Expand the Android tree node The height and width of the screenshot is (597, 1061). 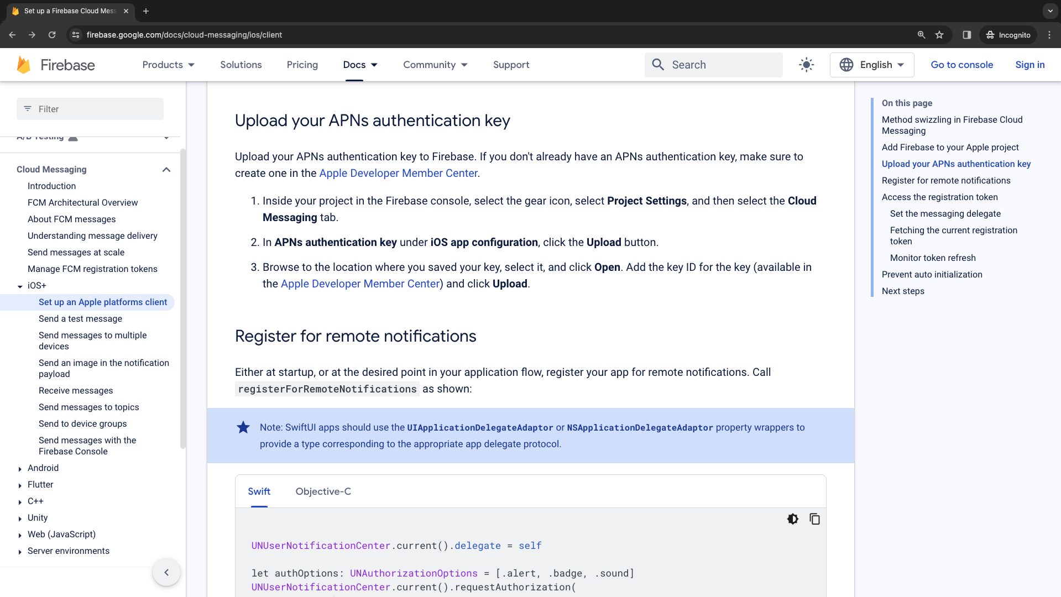tap(20, 469)
